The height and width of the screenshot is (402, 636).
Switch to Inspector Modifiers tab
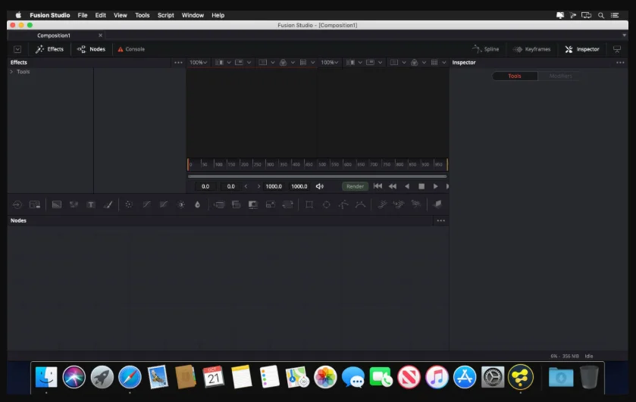pos(560,76)
